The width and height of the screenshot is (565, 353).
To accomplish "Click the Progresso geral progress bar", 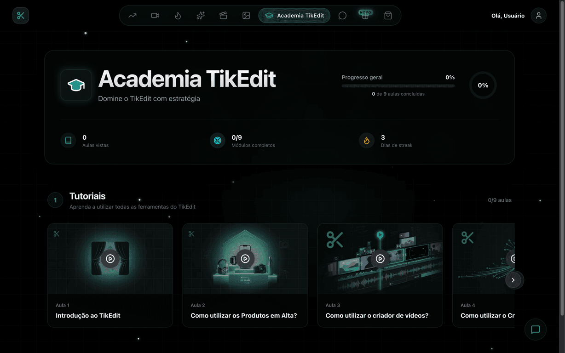I will click(x=398, y=85).
